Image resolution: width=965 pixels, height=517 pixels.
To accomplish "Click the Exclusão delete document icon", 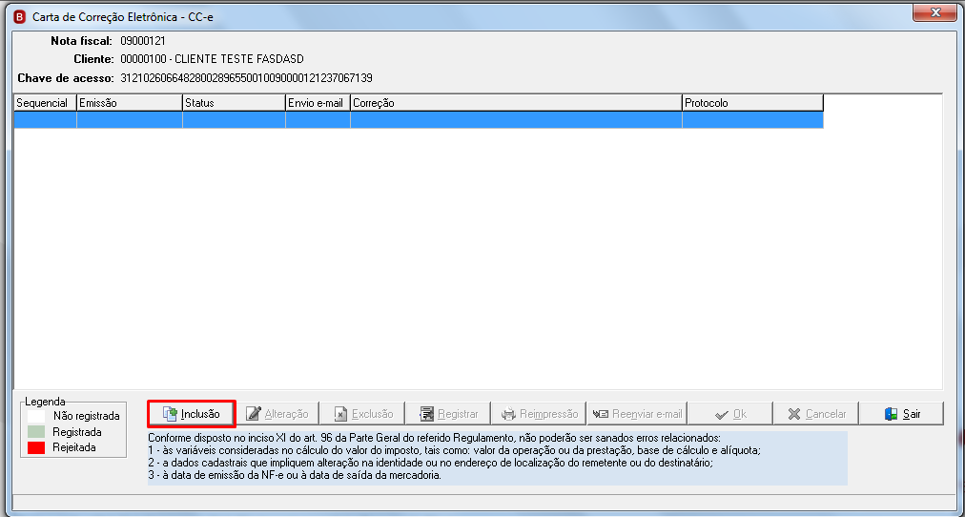I will (340, 414).
